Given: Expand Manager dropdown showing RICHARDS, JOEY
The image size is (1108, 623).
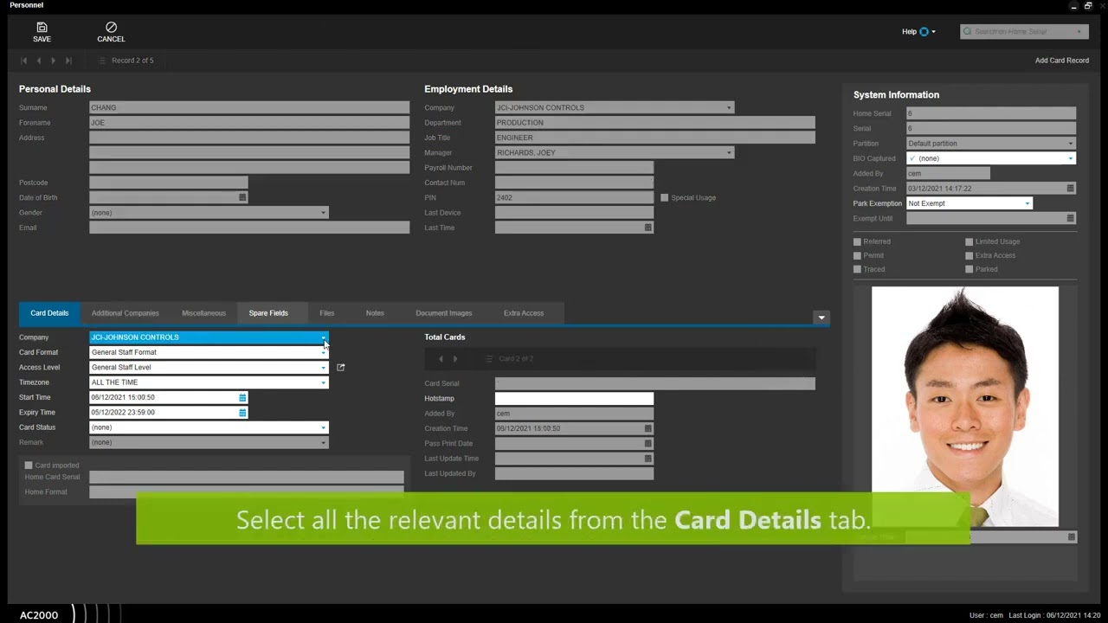Looking at the screenshot, I should 729,153.
